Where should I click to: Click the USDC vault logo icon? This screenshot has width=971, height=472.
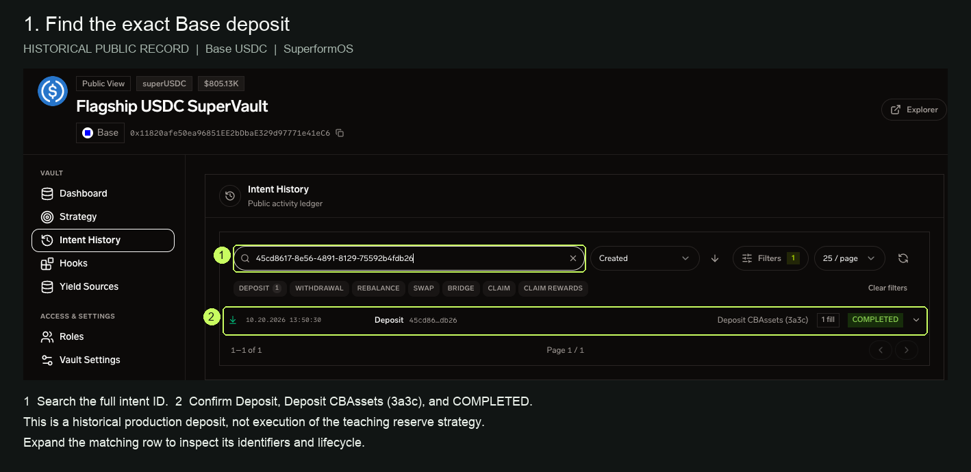click(53, 90)
